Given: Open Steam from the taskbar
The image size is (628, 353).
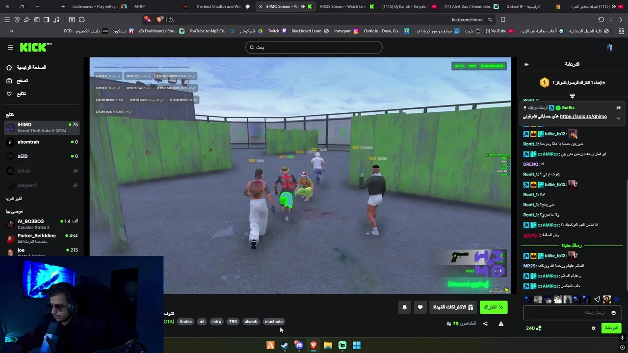Looking at the screenshot, I should pyautogui.click(x=285, y=345).
